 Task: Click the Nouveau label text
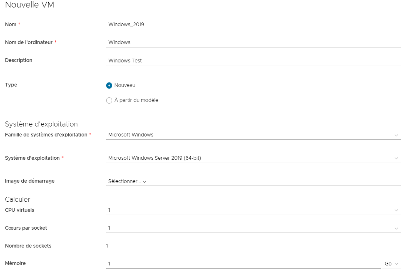pos(125,85)
